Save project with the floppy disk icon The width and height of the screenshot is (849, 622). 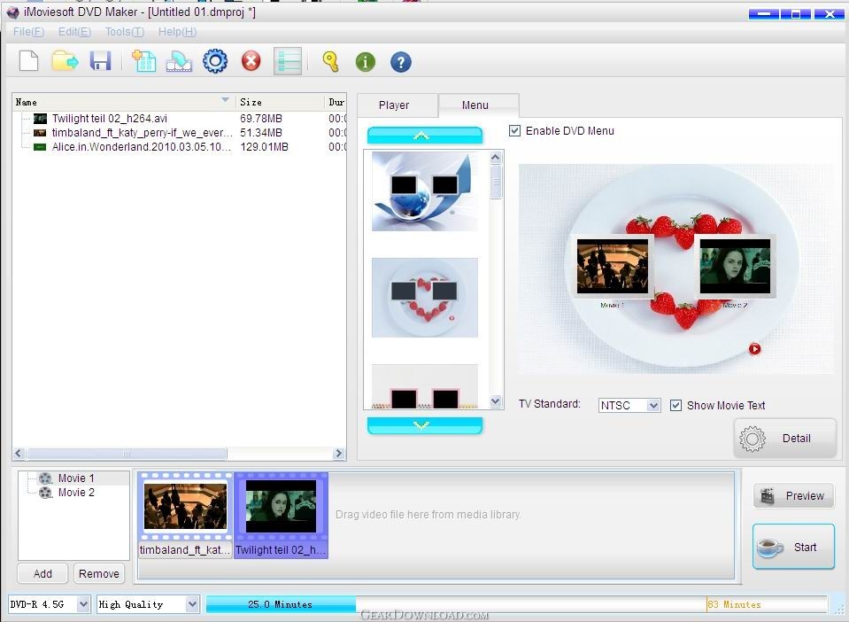tap(100, 60)
